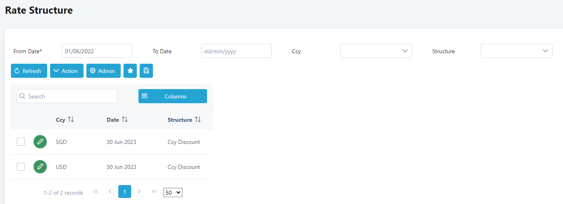Click the save disk icon button
Viewport: 563px width, 204px height.
[146, 71]
